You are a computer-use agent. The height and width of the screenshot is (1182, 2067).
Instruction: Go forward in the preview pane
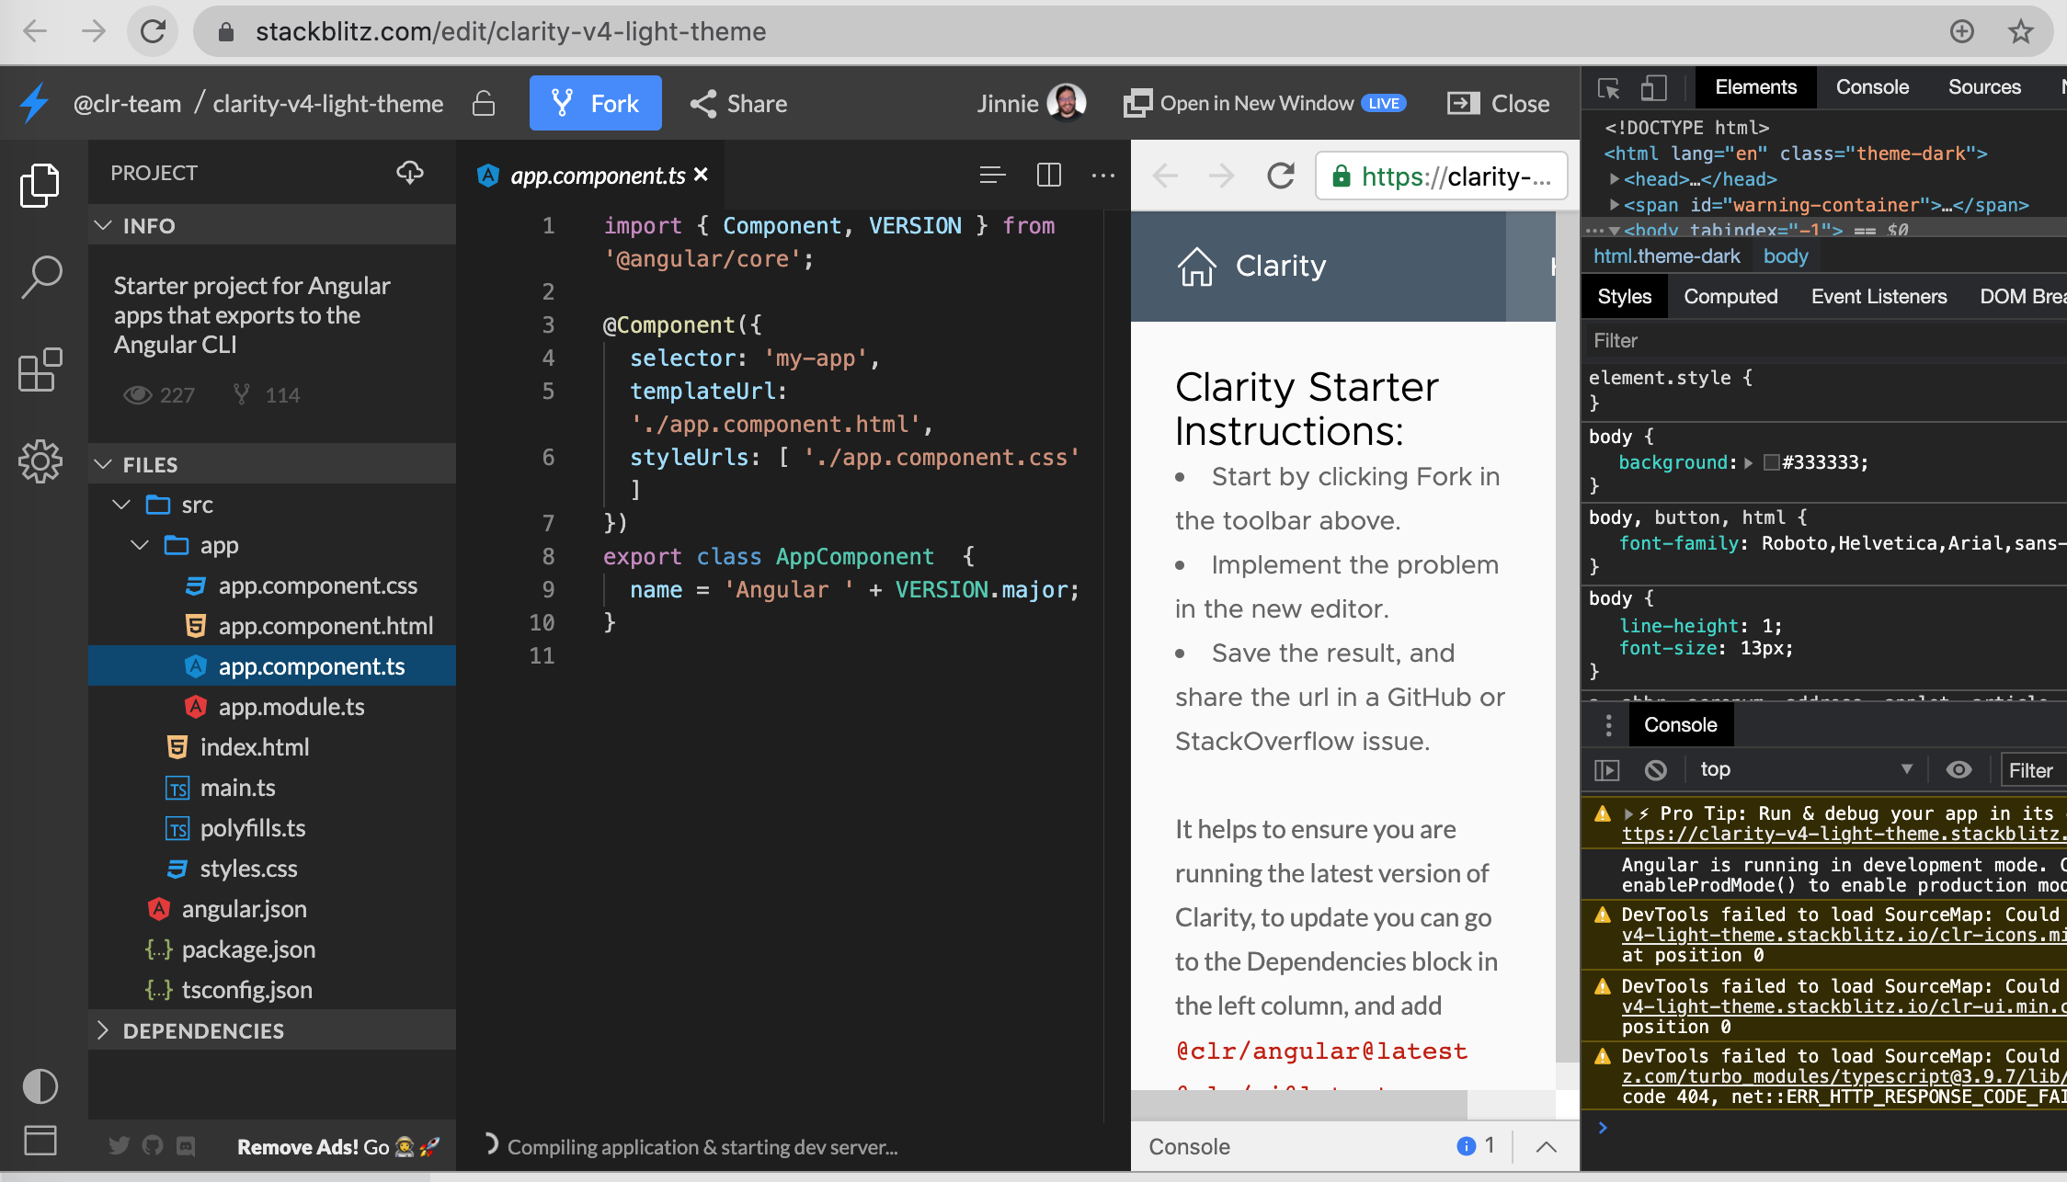click(x=1222, y=175)
